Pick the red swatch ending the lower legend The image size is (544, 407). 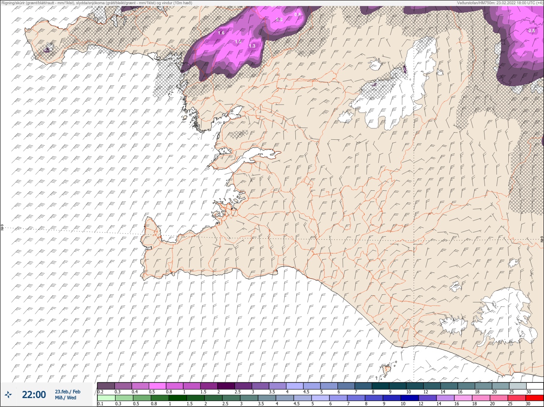(534, 398)
